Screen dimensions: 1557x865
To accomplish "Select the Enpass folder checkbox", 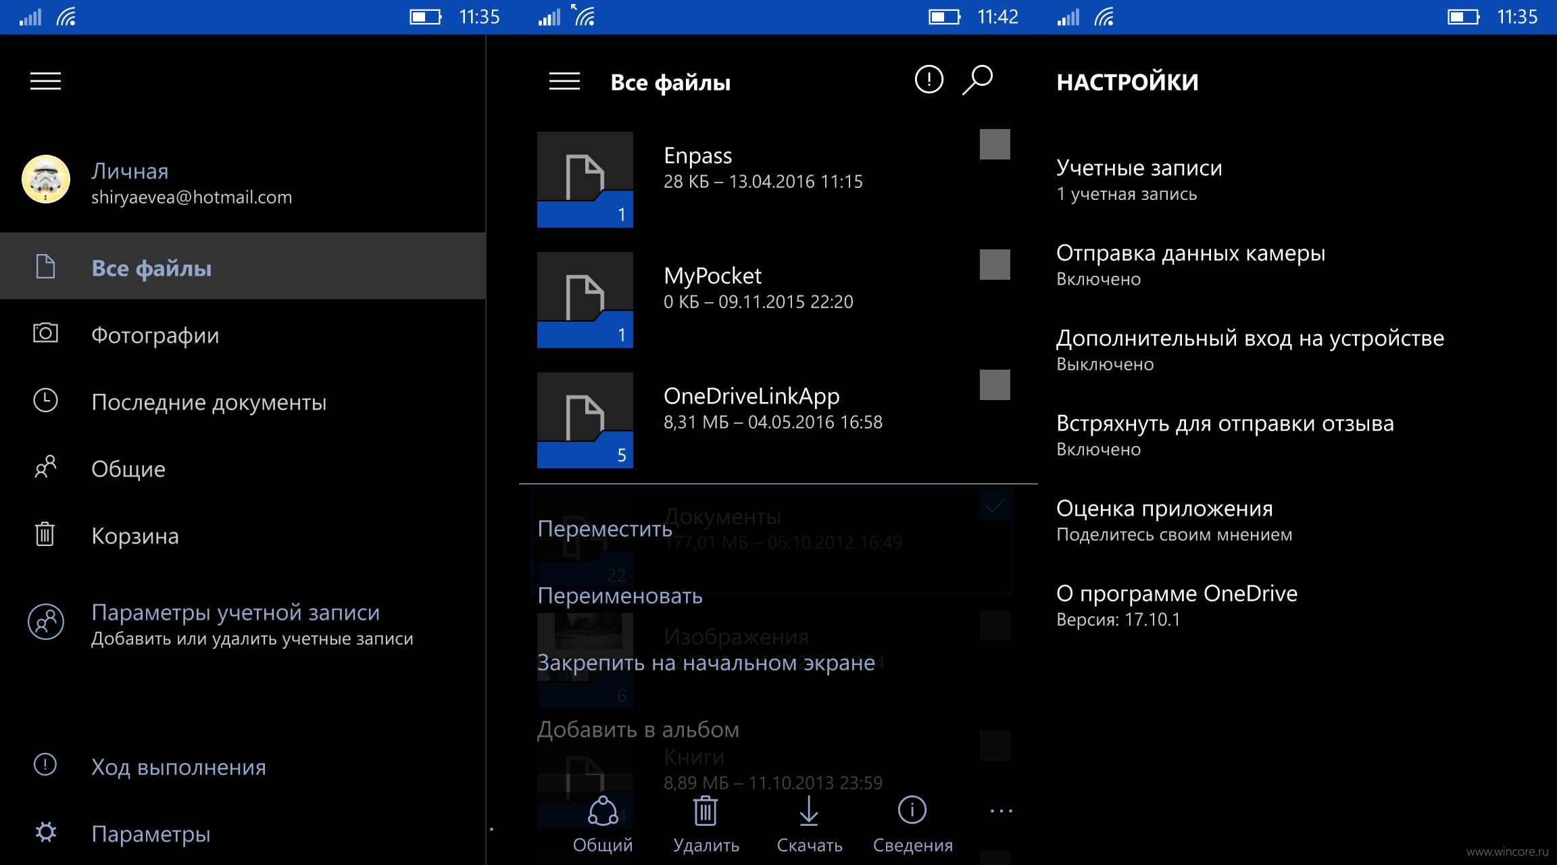I will 995,144.
